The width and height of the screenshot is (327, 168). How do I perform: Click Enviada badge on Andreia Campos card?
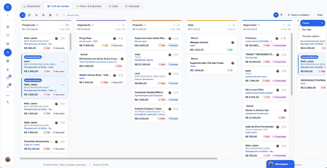click(x=173, y=118)
